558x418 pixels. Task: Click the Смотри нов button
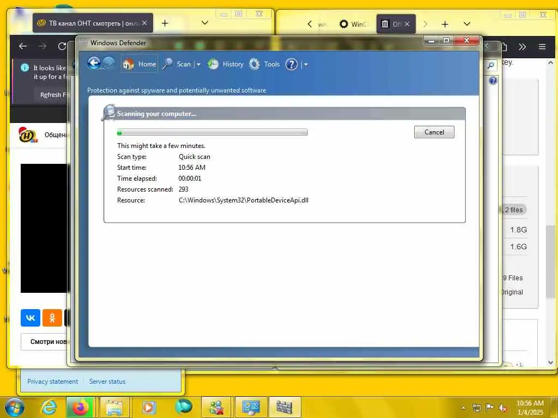pos(45,342)
